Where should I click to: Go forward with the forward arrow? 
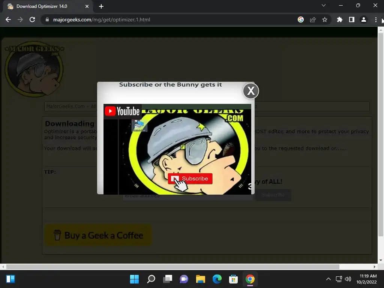20,19
